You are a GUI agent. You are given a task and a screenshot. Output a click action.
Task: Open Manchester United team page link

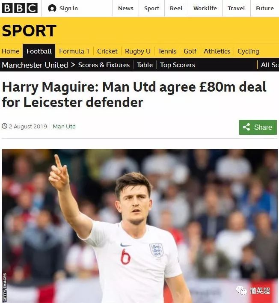coord(35,65)
